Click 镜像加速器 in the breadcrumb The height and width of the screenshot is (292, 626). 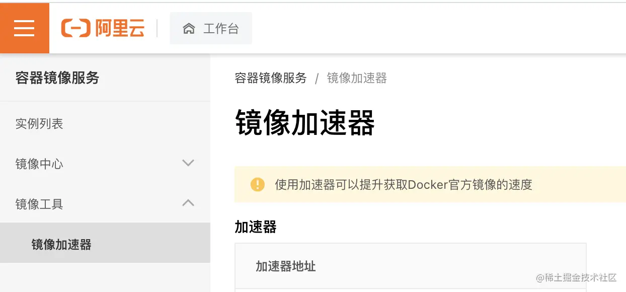coord(357,78)
